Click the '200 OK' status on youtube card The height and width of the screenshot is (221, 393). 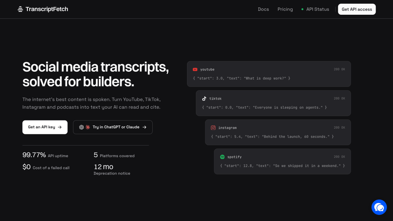[x=339, y=69]
